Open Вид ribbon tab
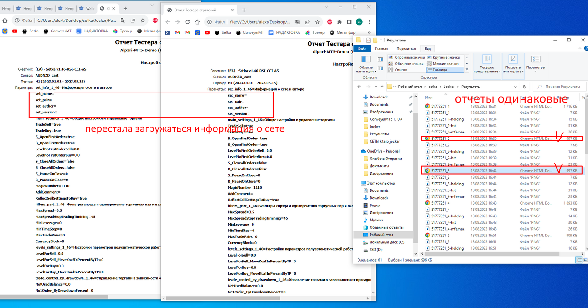This screenshot has width=588, height=308. click(x=428, y=48)
